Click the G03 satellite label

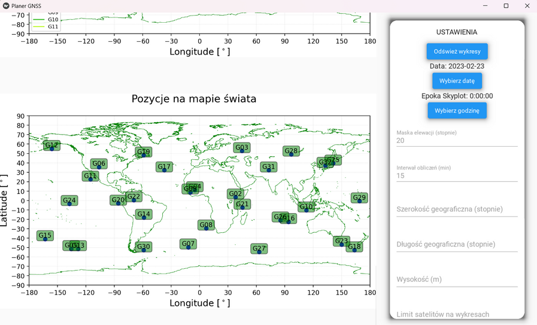pyautogui.click(x=242, y=148)
